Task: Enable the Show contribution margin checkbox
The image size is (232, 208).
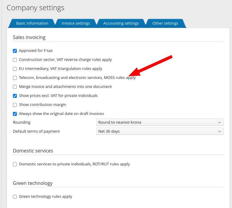Action: (x=15, y=105)
